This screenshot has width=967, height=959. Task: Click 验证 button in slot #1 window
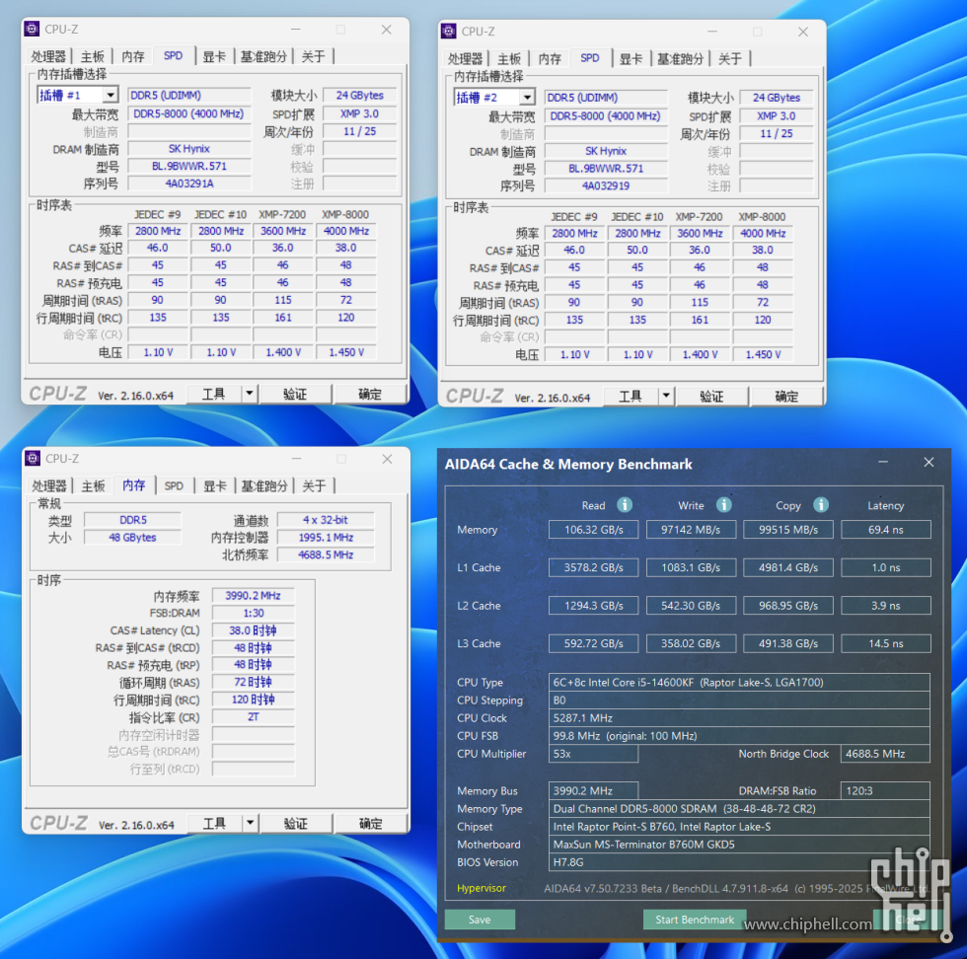point(295,394)
